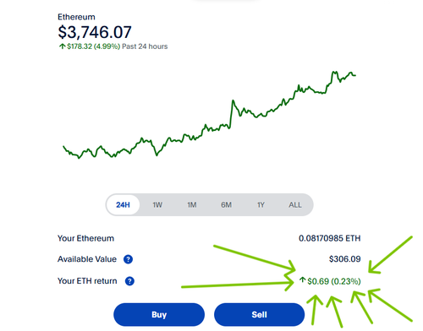Click the $0.69 (0.23%) return value
This screenshot has height=331, width=423.
pos(334,281)
